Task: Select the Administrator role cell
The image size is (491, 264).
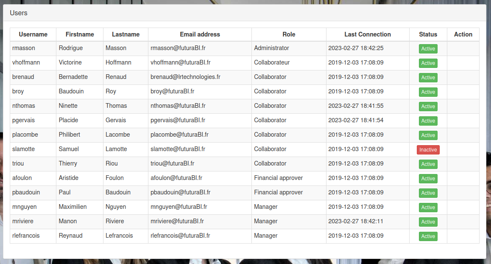Action: [x=271, y=48]
